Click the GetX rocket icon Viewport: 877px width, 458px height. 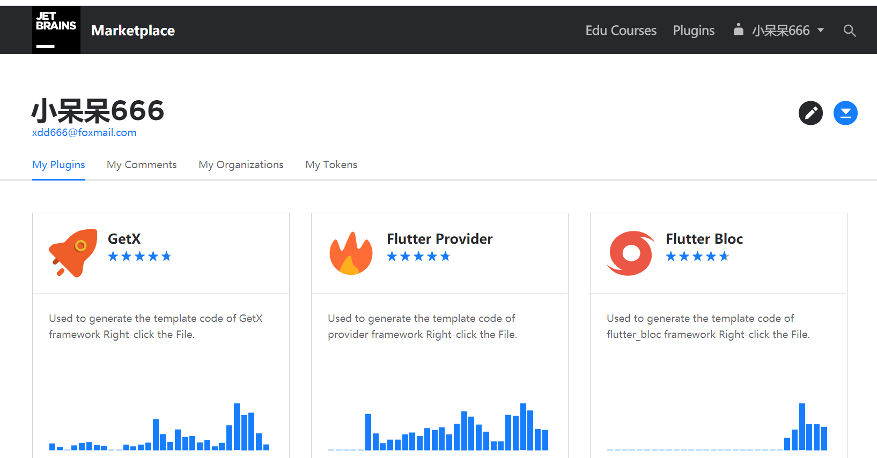point(73,253)
